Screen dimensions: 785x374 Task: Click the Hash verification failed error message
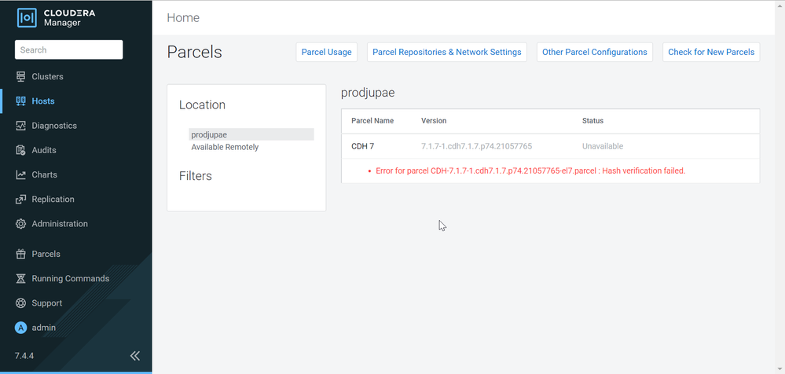point(530,170)
